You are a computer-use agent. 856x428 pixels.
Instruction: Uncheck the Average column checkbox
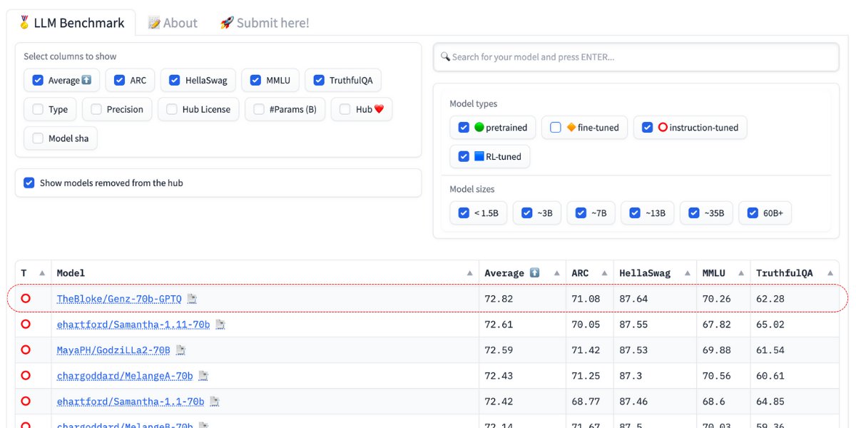[39, 81]
